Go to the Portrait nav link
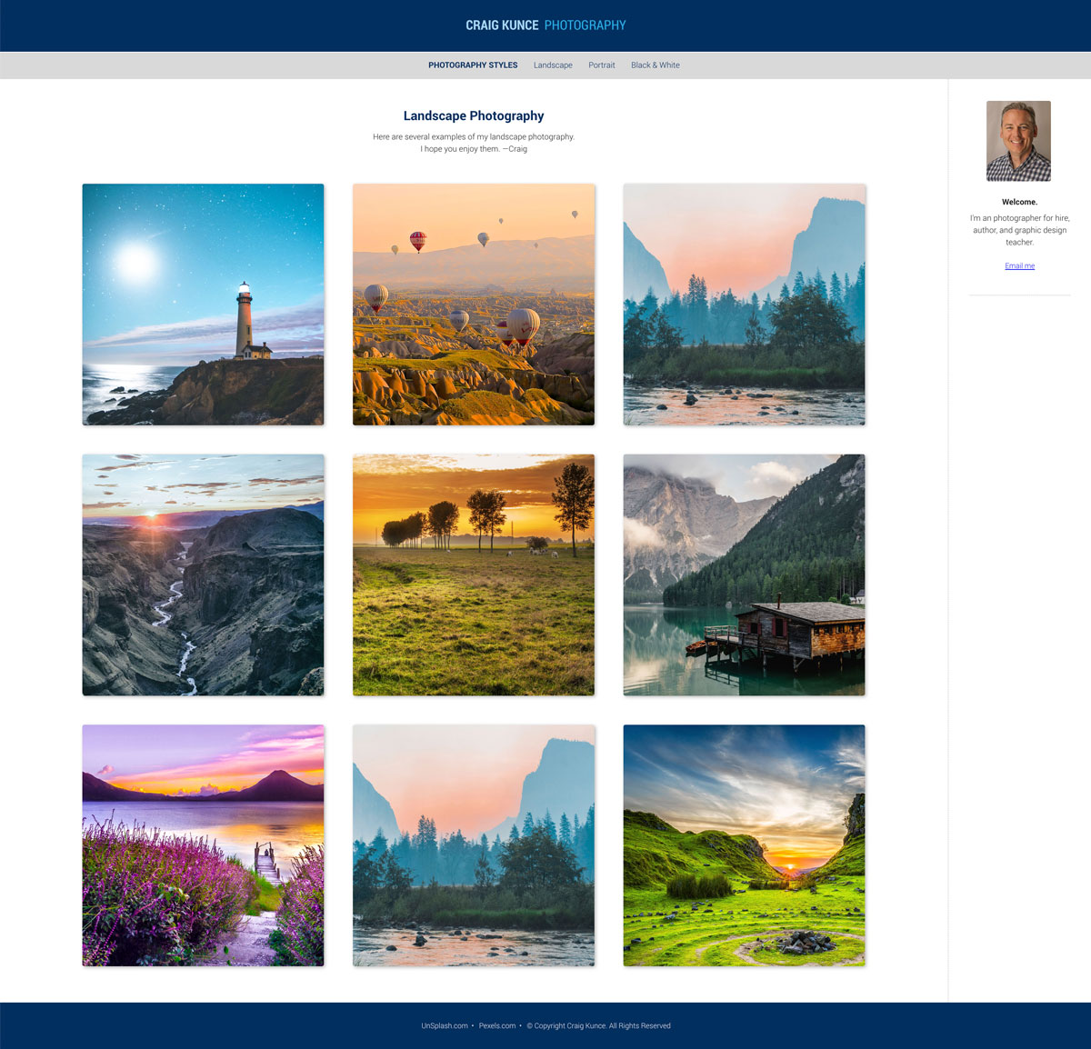 point(602,65)
